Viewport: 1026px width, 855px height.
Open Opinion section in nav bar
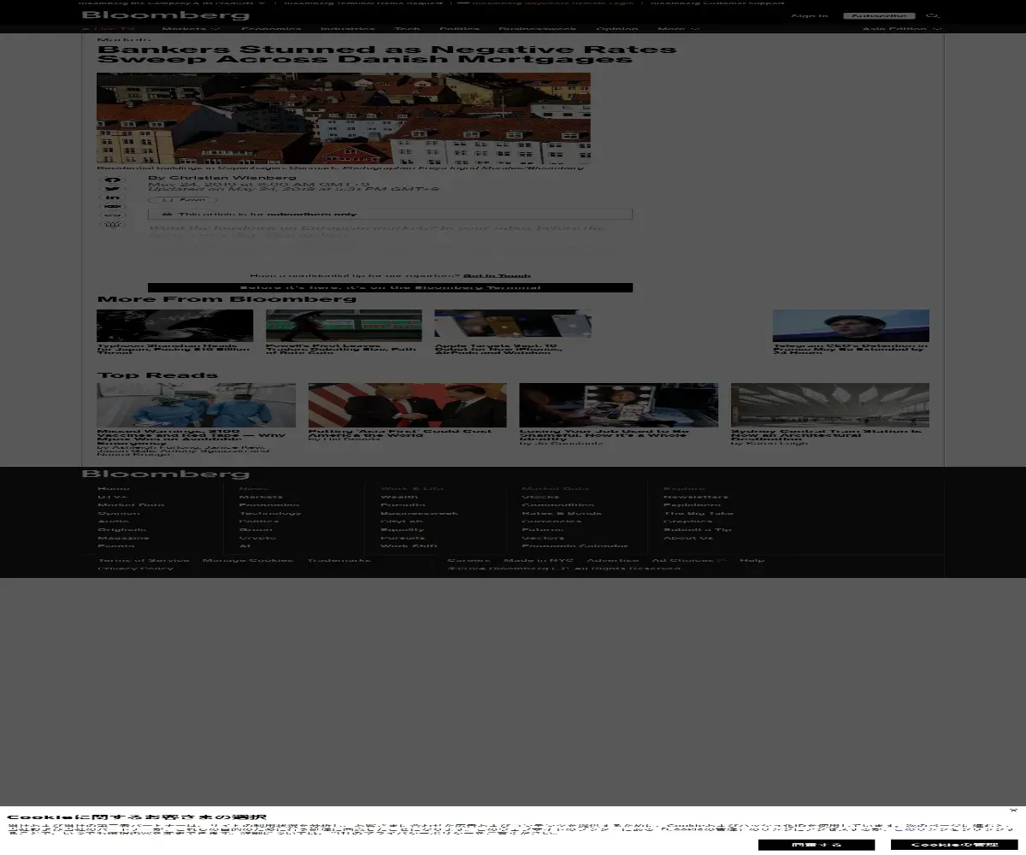tap(617, 29)
